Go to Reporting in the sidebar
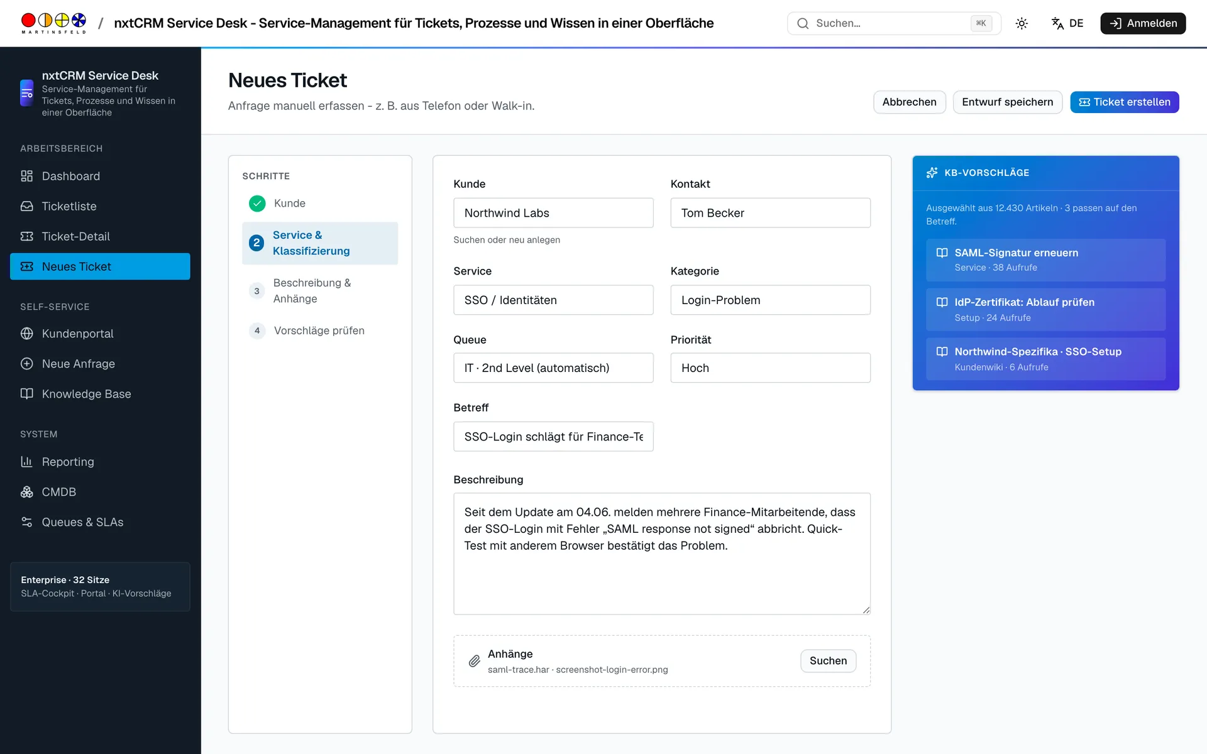 pyautogui.click(x=100, y=462)
